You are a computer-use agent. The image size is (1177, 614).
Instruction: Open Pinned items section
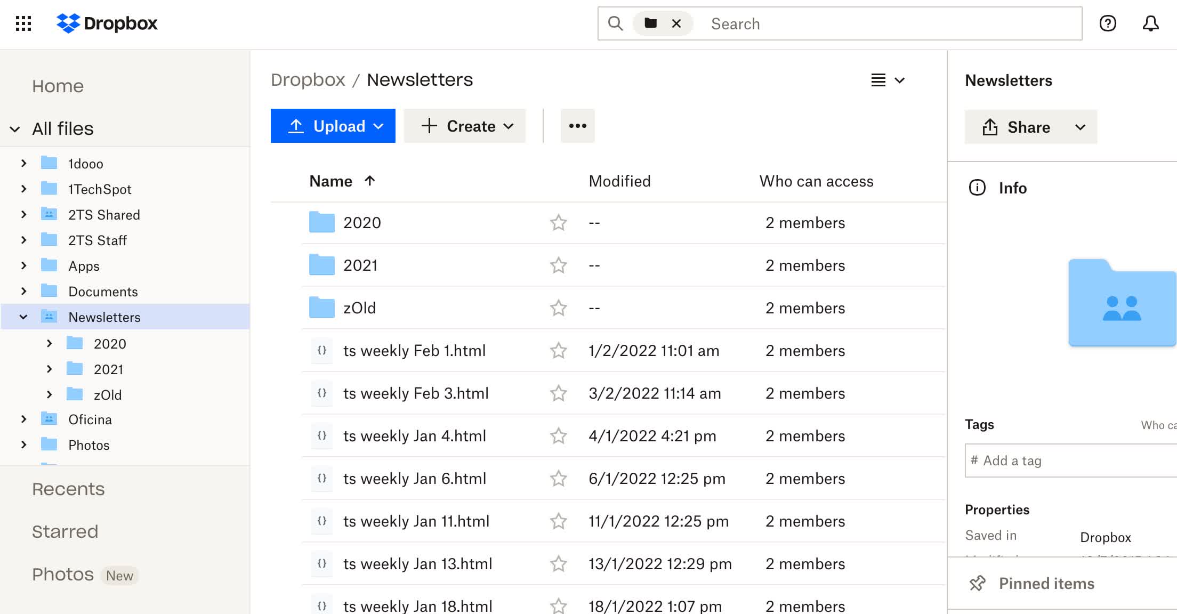pos(1046,584)
